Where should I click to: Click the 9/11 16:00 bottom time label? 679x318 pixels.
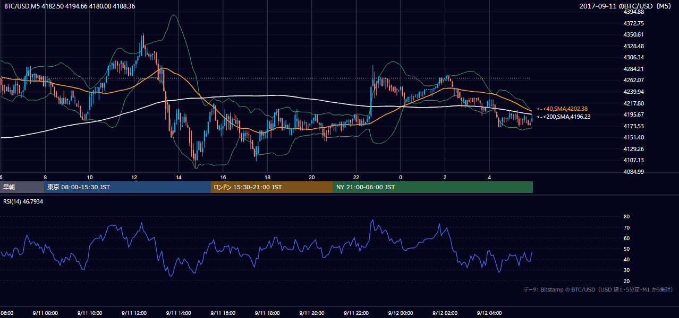(223, 313)
